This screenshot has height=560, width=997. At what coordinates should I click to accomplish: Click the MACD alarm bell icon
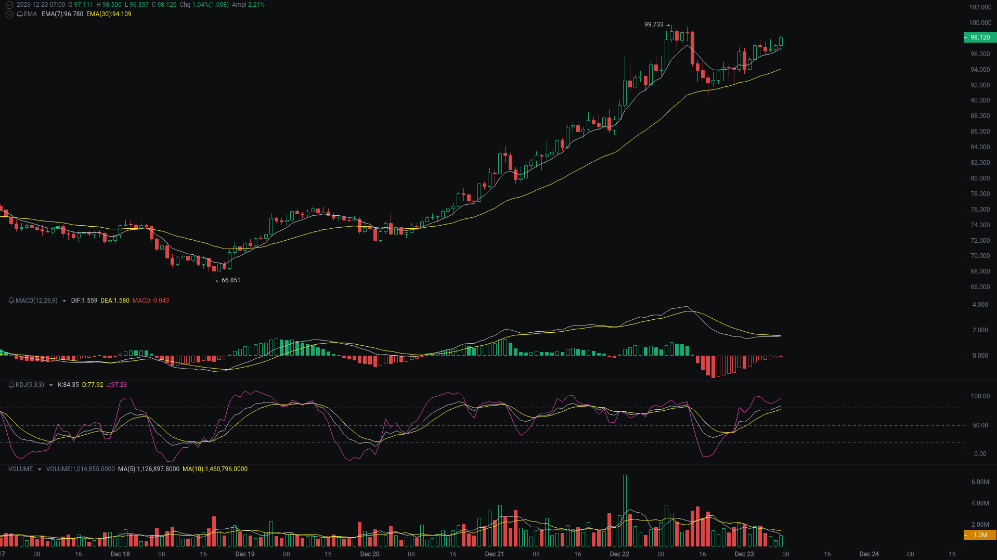click(10, 301)
